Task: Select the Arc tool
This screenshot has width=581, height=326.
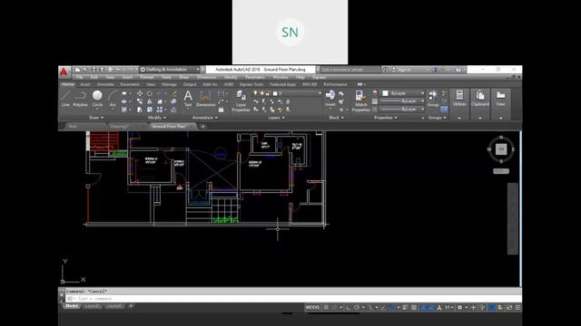Action: point(113,99)
